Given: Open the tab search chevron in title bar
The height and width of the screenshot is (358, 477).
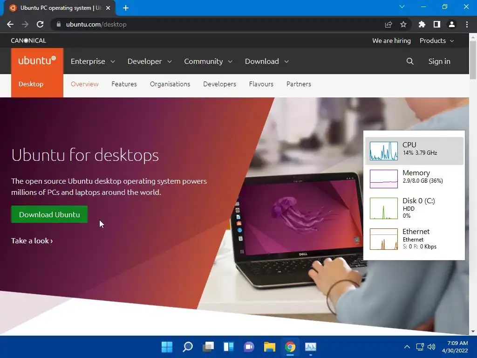Looking at the screenshot, I should point(402,7).
